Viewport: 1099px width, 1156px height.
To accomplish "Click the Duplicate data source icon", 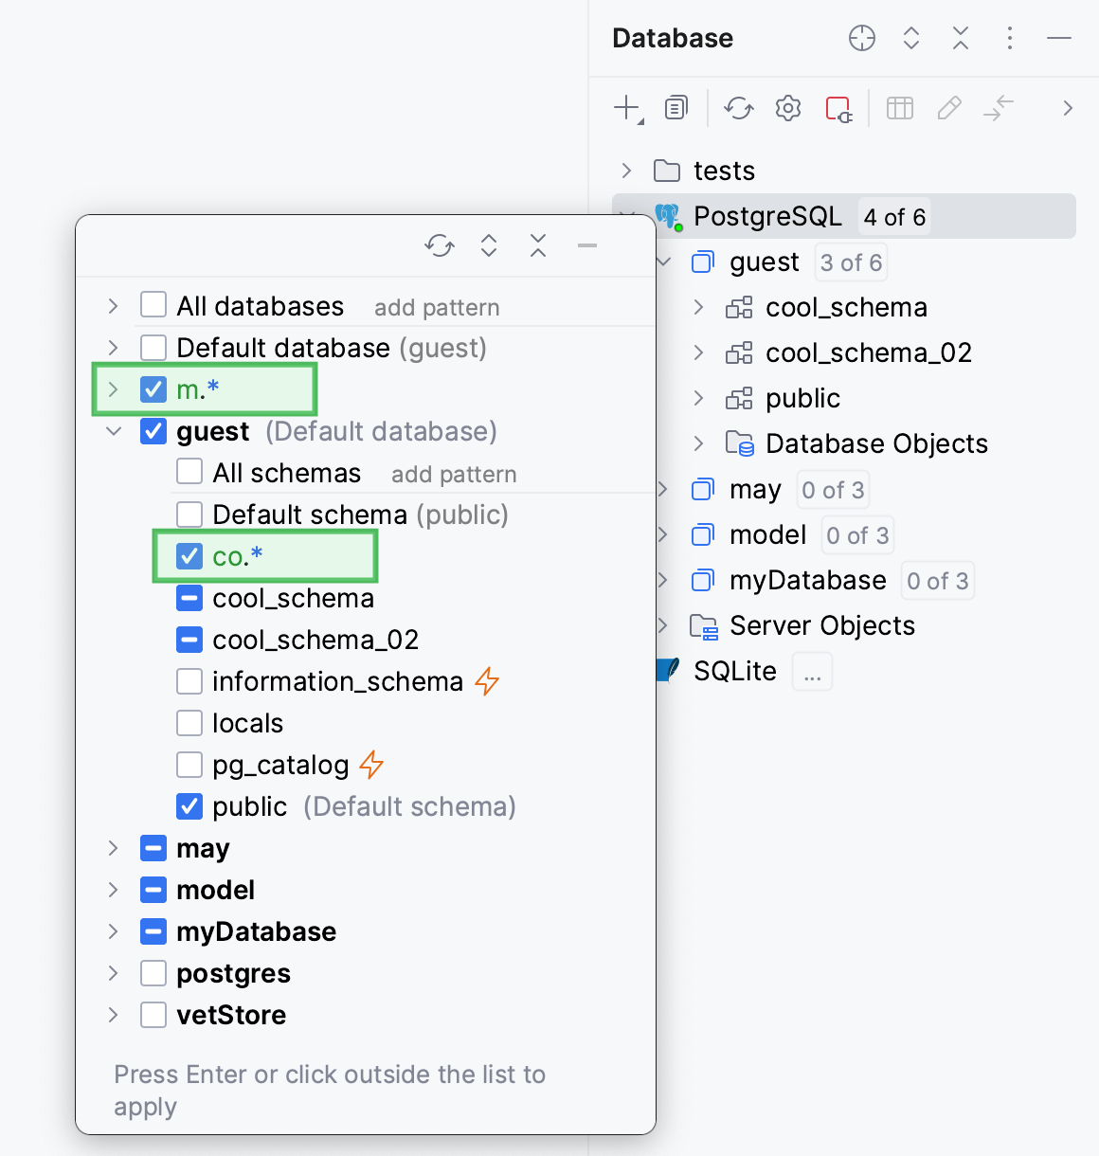I will pos(676,108).
